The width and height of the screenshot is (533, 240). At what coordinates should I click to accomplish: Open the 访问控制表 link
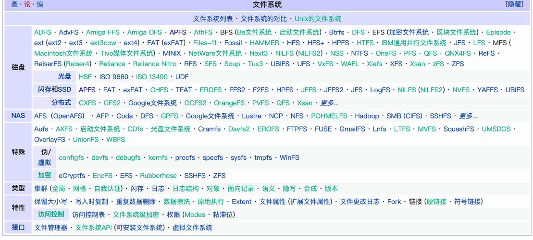pyautogui.click(x=89, y=215)
